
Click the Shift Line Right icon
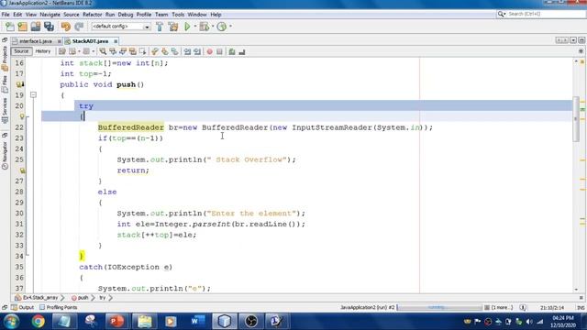click(x=197, y=51)
